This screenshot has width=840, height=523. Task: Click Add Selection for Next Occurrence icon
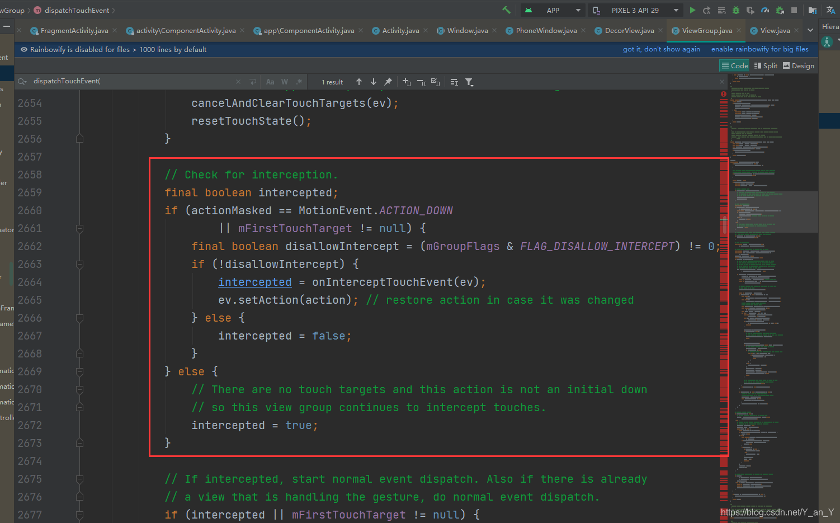click(407, 82)
